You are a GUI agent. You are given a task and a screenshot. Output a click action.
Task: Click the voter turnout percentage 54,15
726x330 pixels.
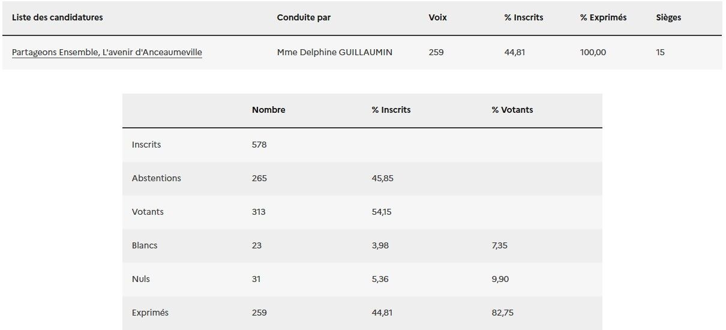[382, 212]
